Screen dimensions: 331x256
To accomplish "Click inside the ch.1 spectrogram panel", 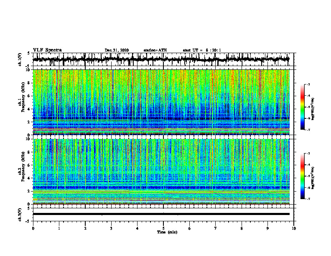I will tap(161, 102).
